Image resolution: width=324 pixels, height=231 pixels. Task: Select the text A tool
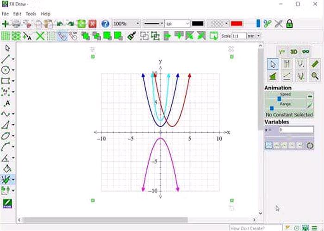[x=7, y=103]
